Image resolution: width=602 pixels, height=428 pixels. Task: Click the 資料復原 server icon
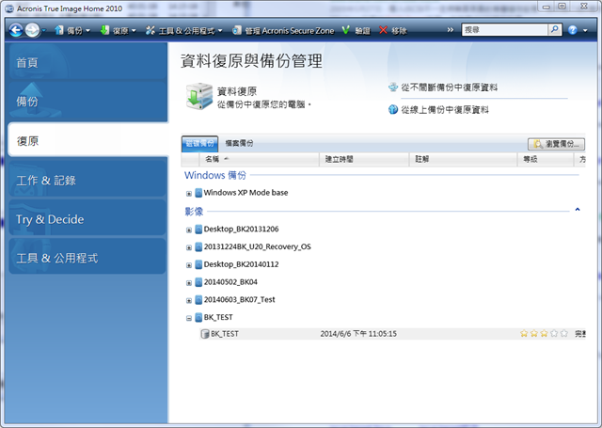coord(198,96)
